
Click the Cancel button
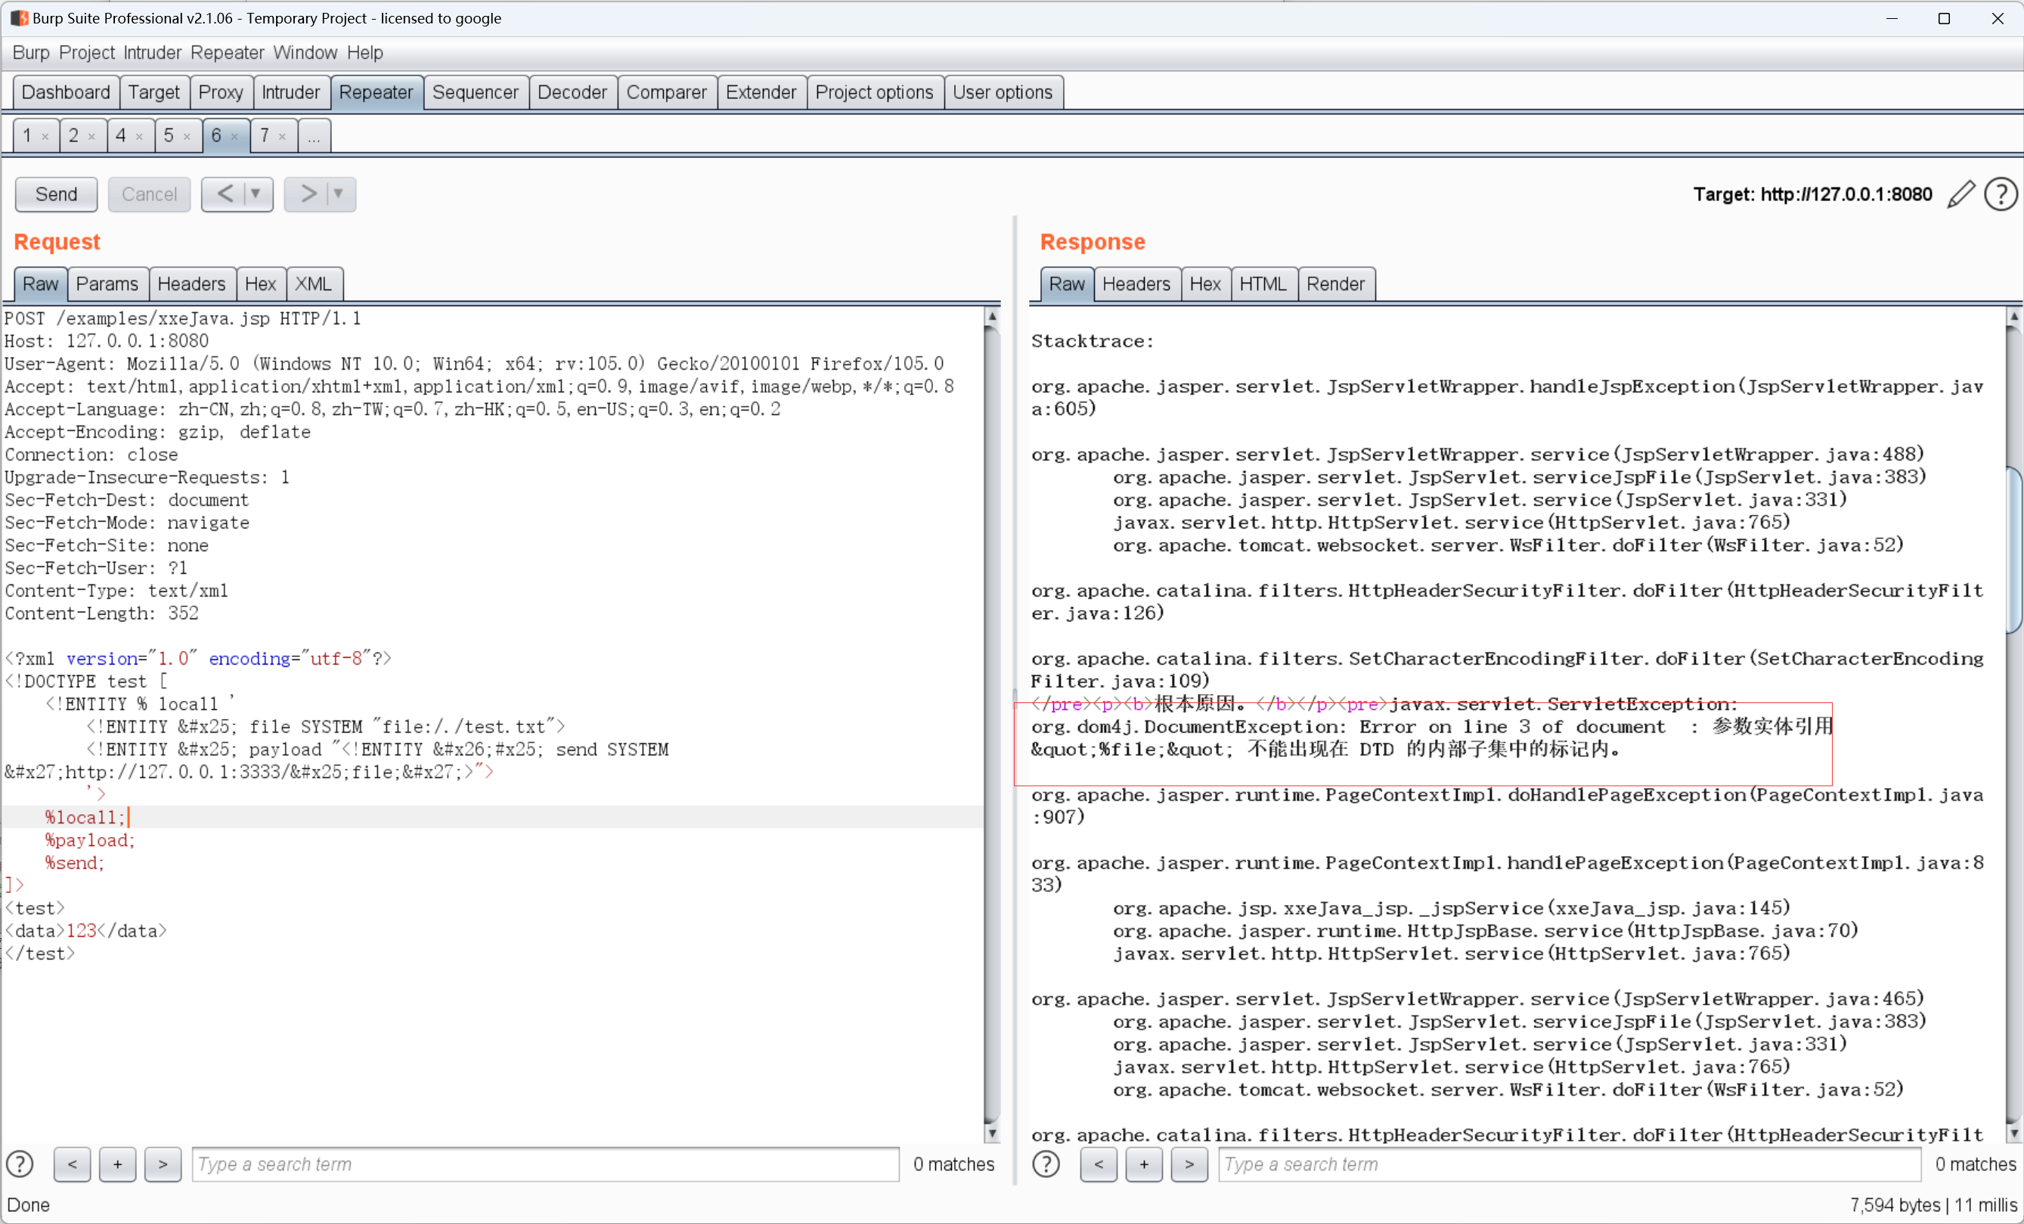click(149, 195)
